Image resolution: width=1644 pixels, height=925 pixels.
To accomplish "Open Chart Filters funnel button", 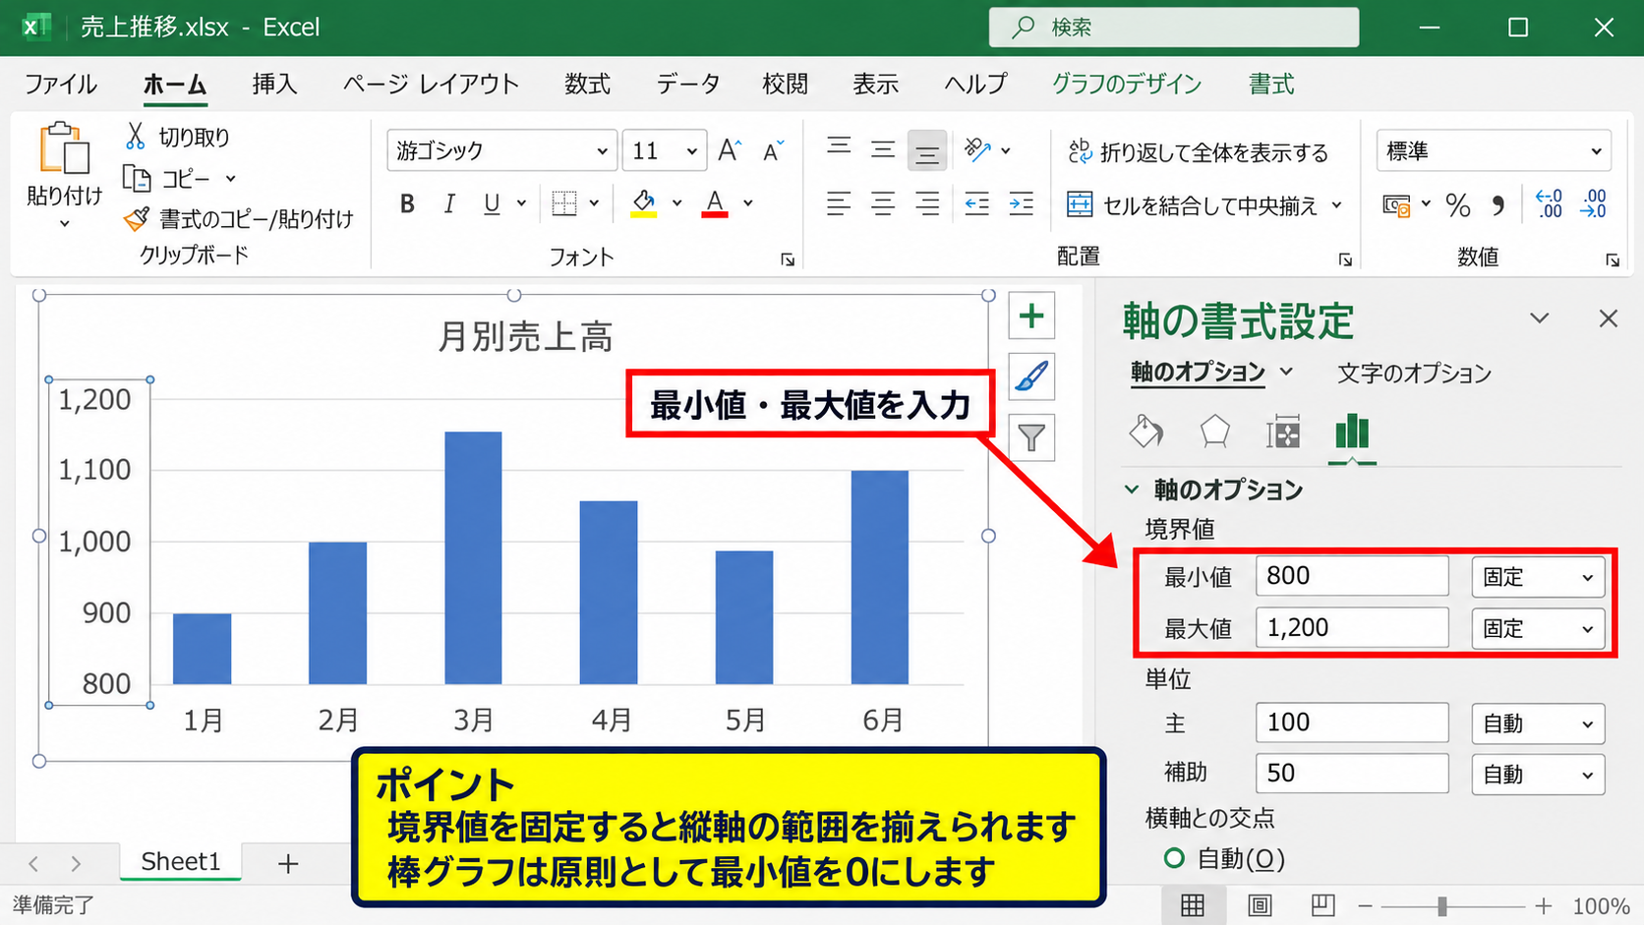I will pyautogui.click(x=1031, y=437).
